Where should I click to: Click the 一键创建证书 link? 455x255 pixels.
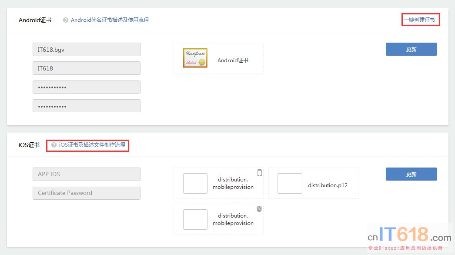click(420, 20)
